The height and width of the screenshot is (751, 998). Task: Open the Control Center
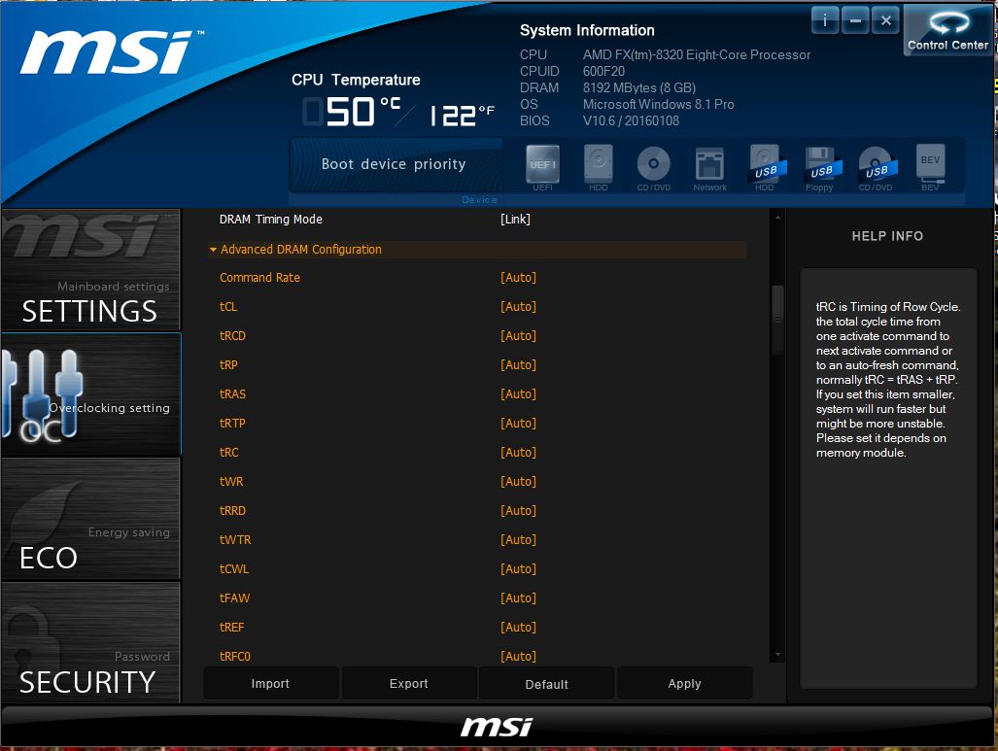coord(947,30)
